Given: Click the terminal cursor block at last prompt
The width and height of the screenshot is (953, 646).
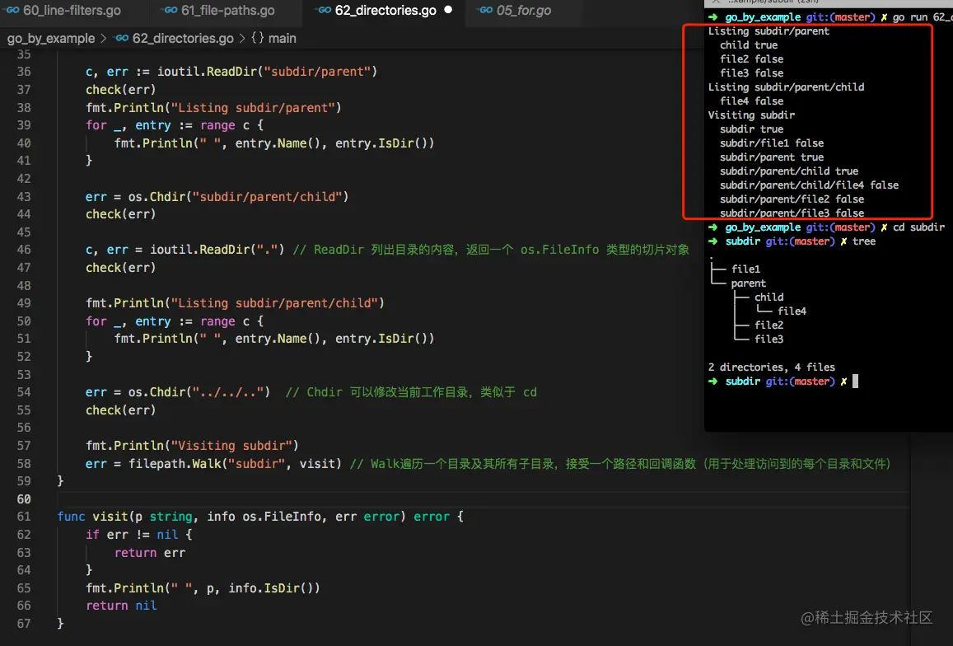Looking at the screenshot, I should (x=855, y=382).
